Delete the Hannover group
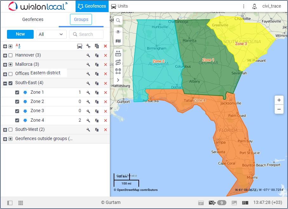Image resolution: width=288 pixels, height=209 pixels. point(105,56)
